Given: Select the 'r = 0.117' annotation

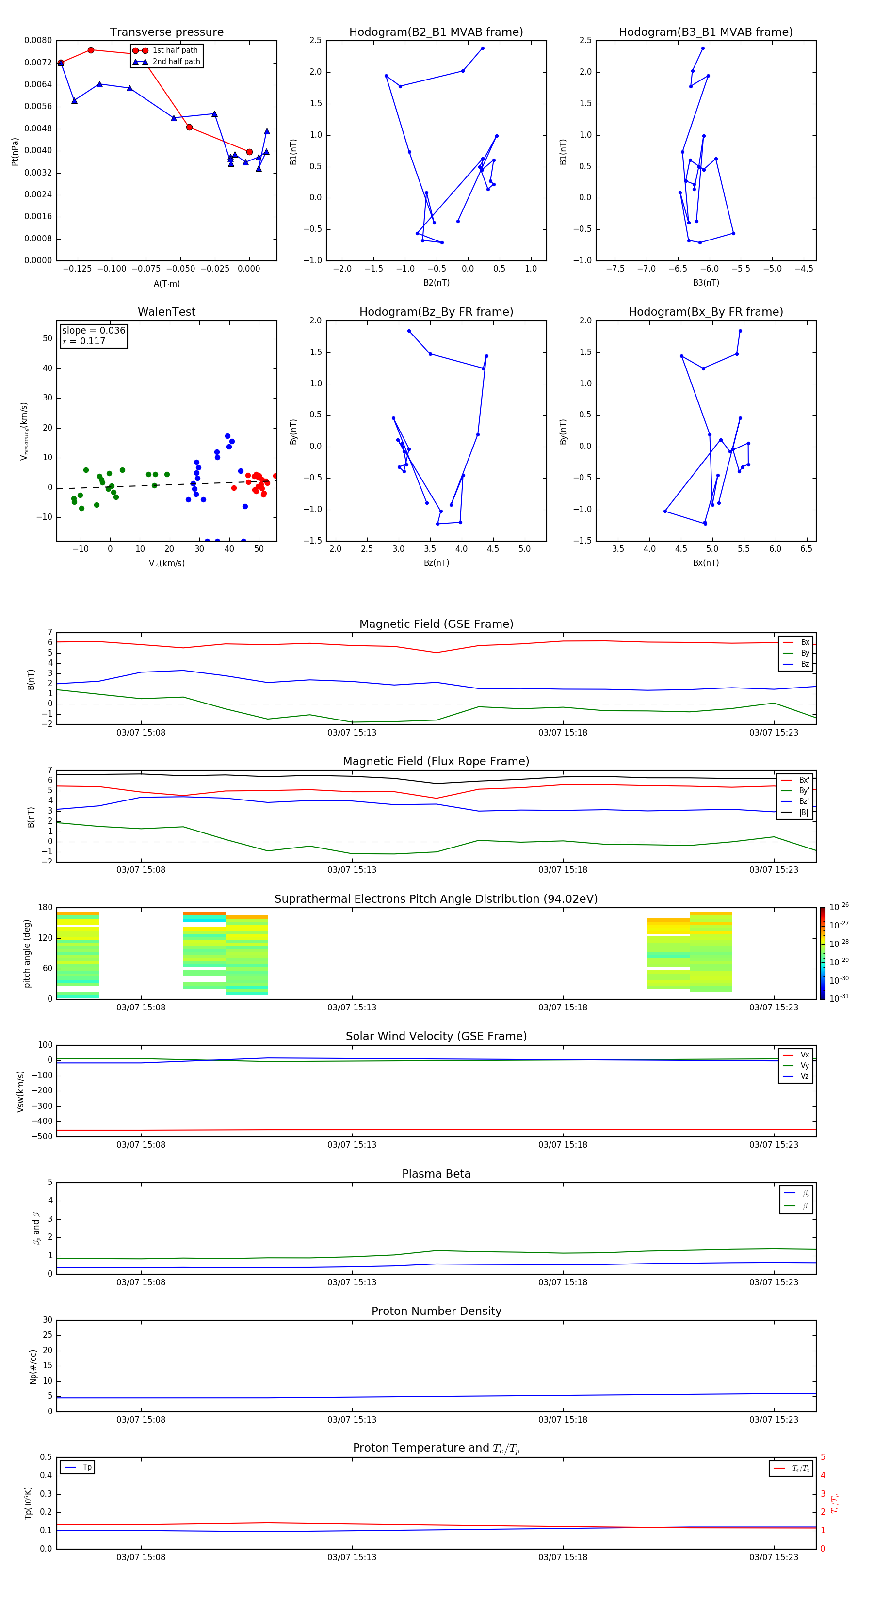Looking at the screenshot, I should coord(84,341).
